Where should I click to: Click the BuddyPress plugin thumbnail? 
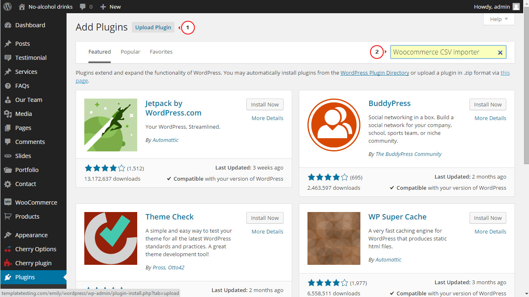tap(334, 125)
